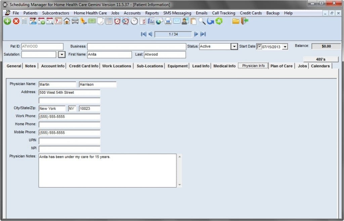Open the Start Date calendar dropdown
This screenshot has height=221, width=344.
tap(285, 46)
